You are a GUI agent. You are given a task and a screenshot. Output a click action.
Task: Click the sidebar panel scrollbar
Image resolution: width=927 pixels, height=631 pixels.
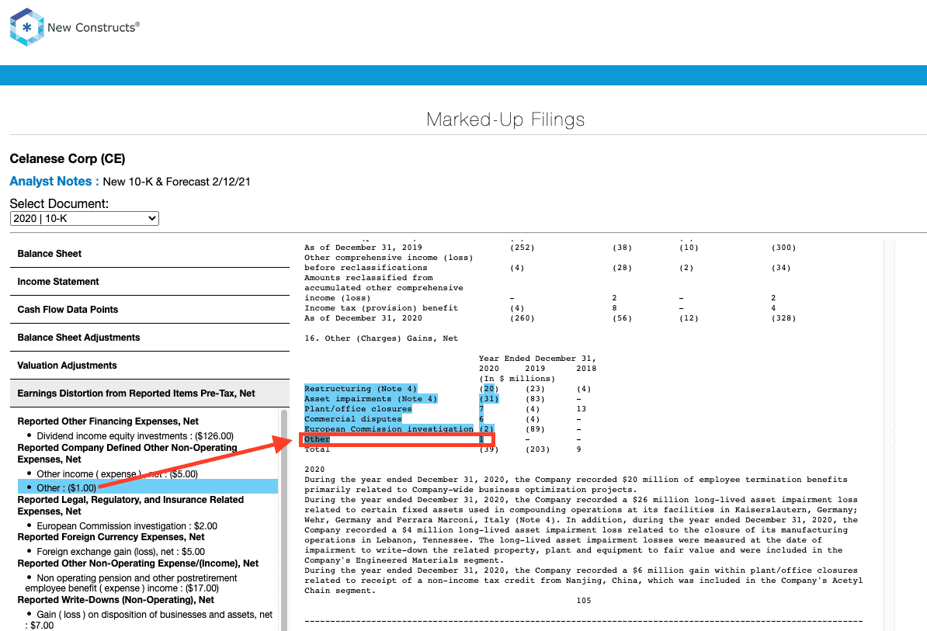point(284,520)
